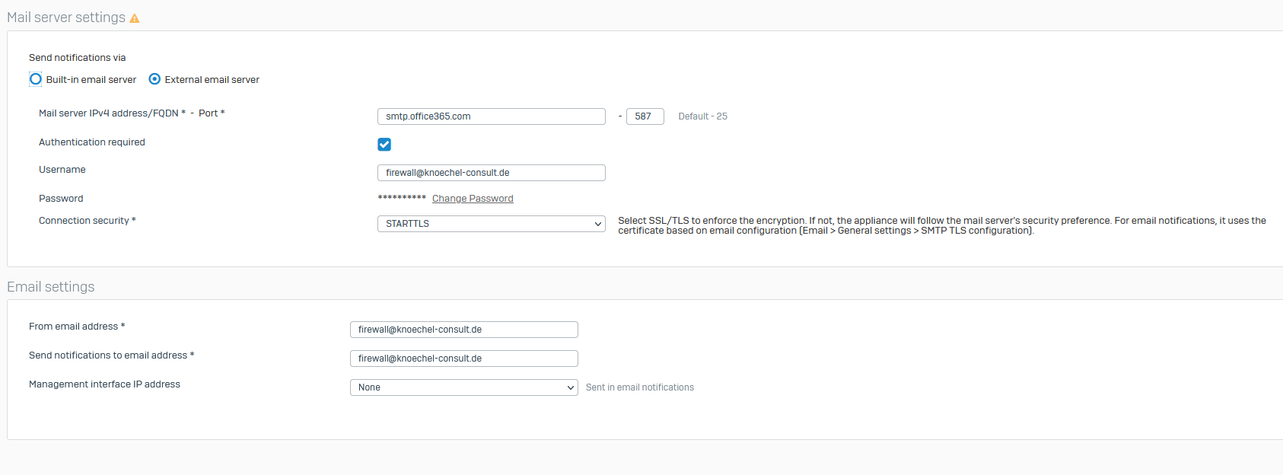Click the Sent in email notifications hint
1283x475 pixels.
click(x=639, y=387)
